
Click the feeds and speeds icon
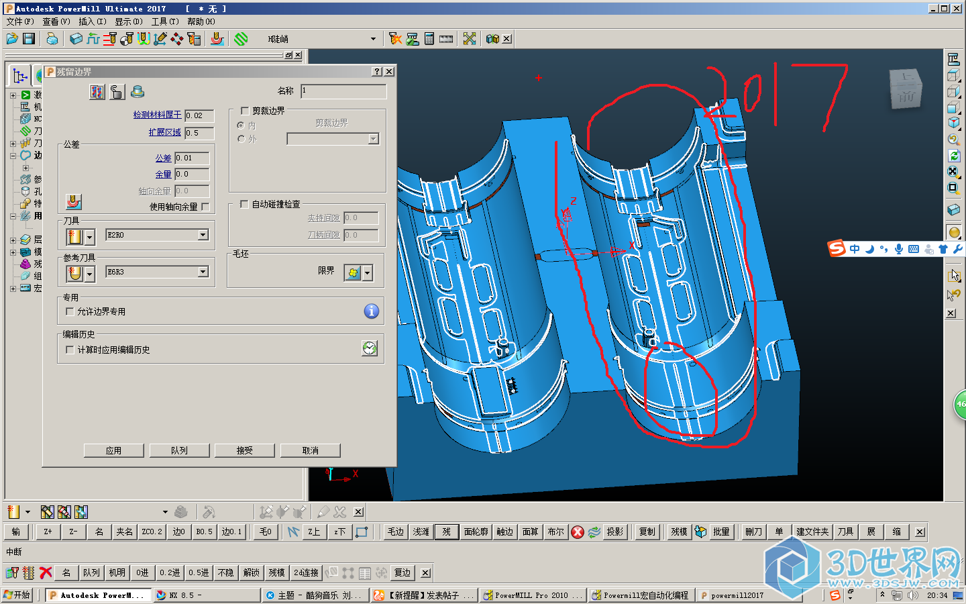pos(93,39)
